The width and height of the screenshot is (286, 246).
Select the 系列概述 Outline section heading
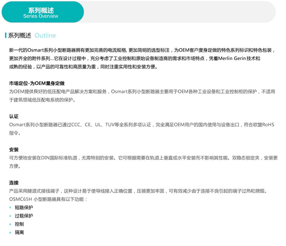(x=31, y=36)
